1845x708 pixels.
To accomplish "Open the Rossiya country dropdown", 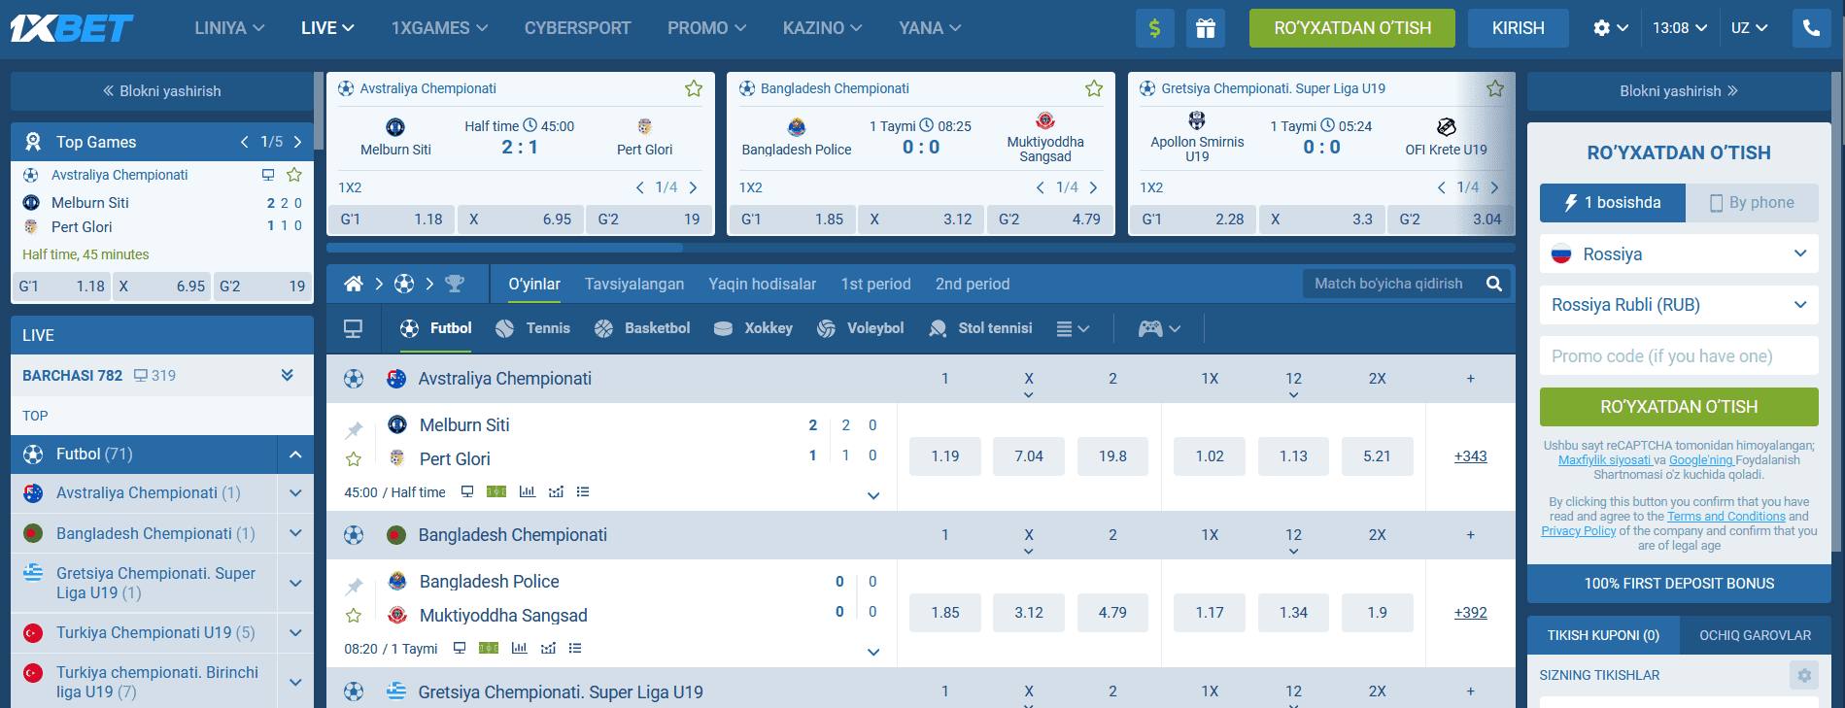I will point(1679,254).
